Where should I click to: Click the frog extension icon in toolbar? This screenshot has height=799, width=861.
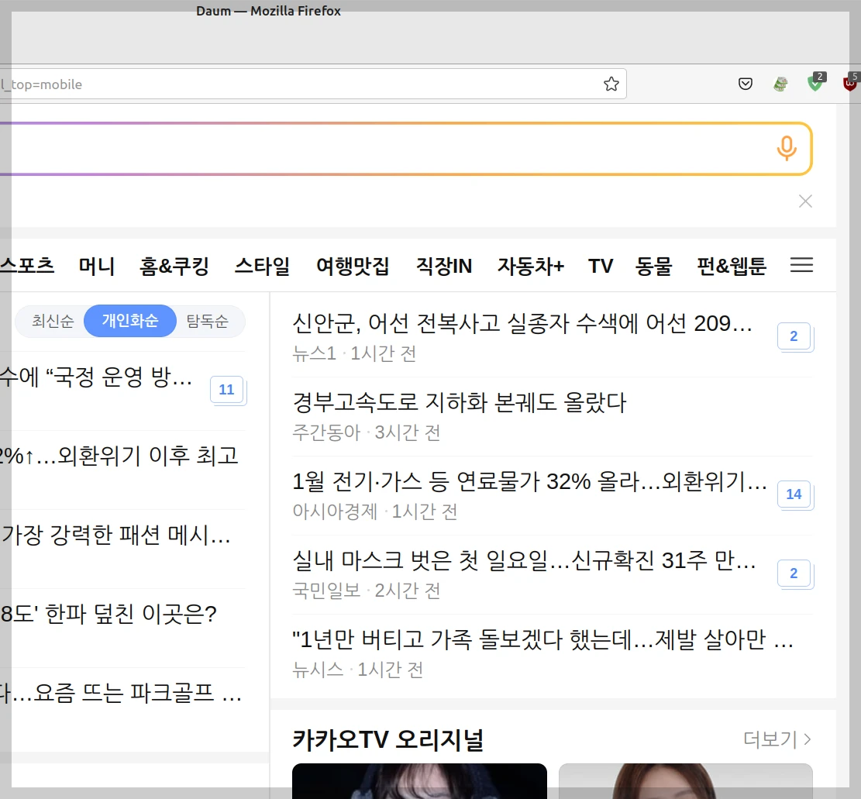tap(780, 84)
